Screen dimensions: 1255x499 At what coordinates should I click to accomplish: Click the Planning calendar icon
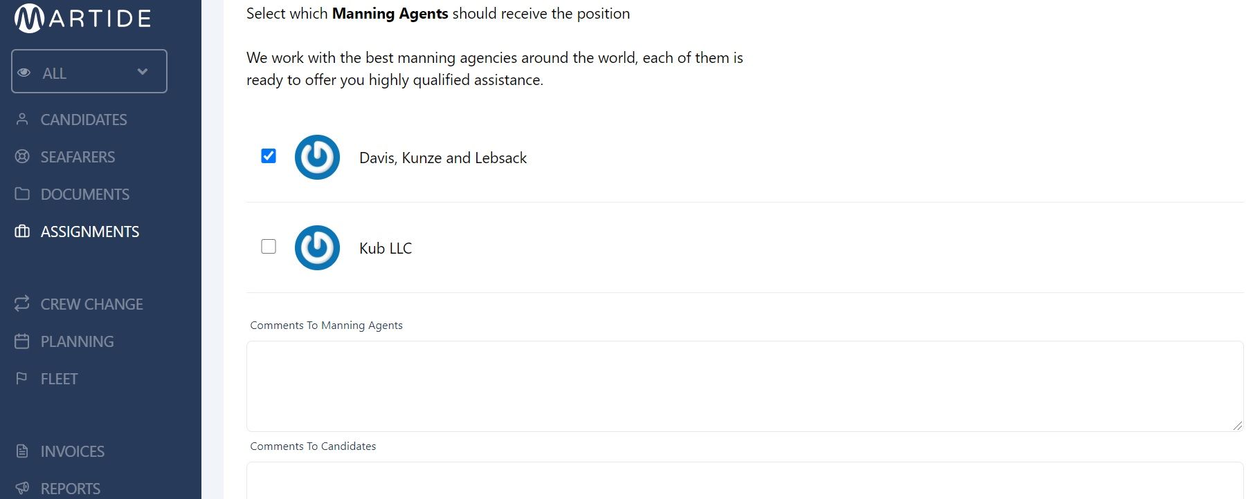(x=22, y=341)
